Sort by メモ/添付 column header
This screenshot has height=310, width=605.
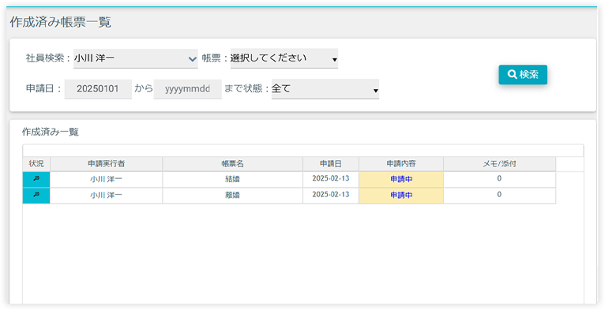(500, 164)
